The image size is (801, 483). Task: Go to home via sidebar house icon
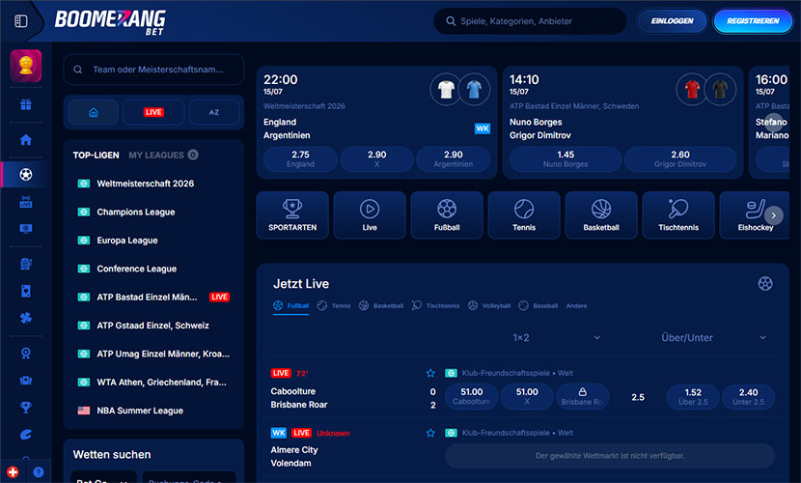pyautogui.click(x=25, y=139)
